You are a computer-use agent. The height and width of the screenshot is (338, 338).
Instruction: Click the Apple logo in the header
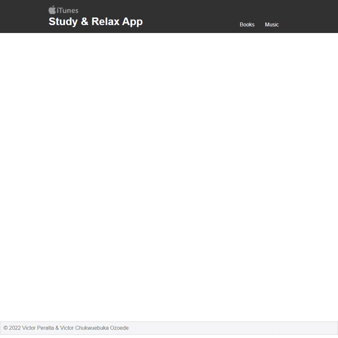pos(52,10)
